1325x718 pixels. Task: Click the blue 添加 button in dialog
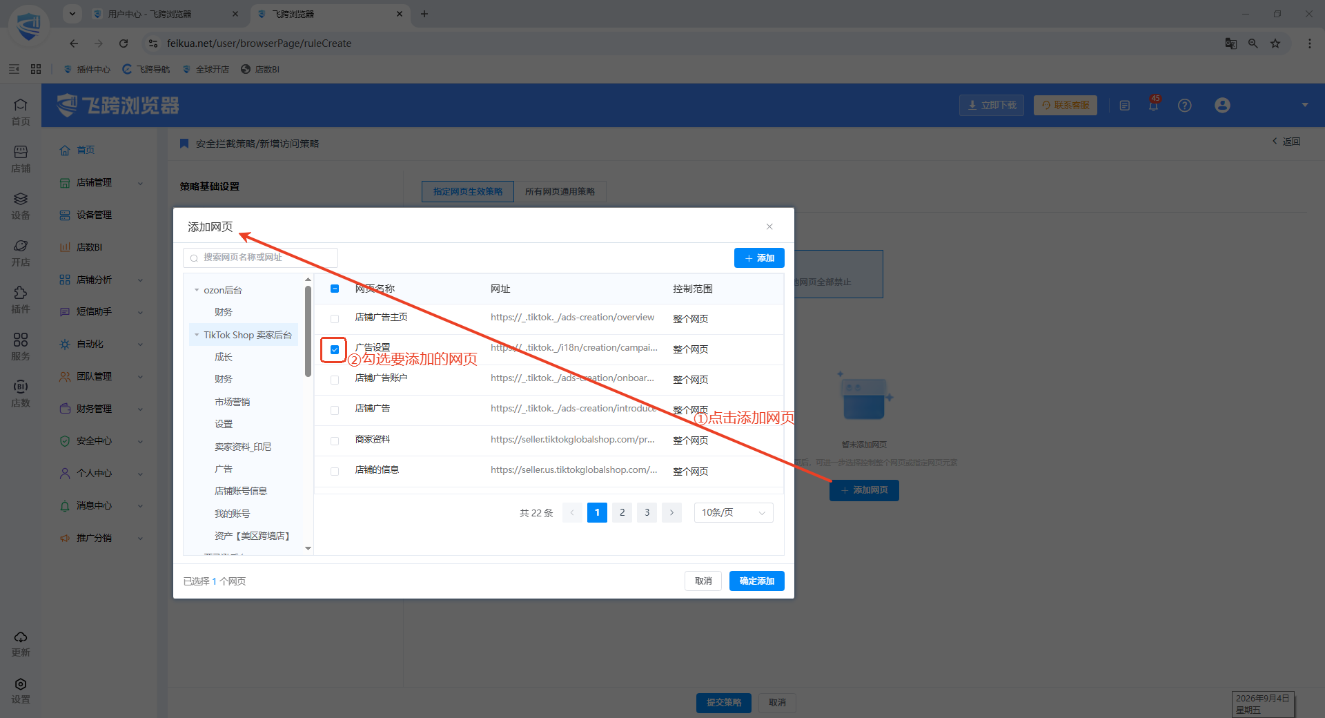759,258
